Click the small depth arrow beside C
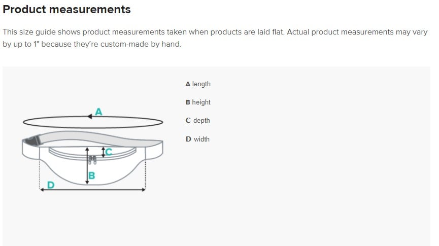Viewport: 439px width, 246px height. point(103,151)
